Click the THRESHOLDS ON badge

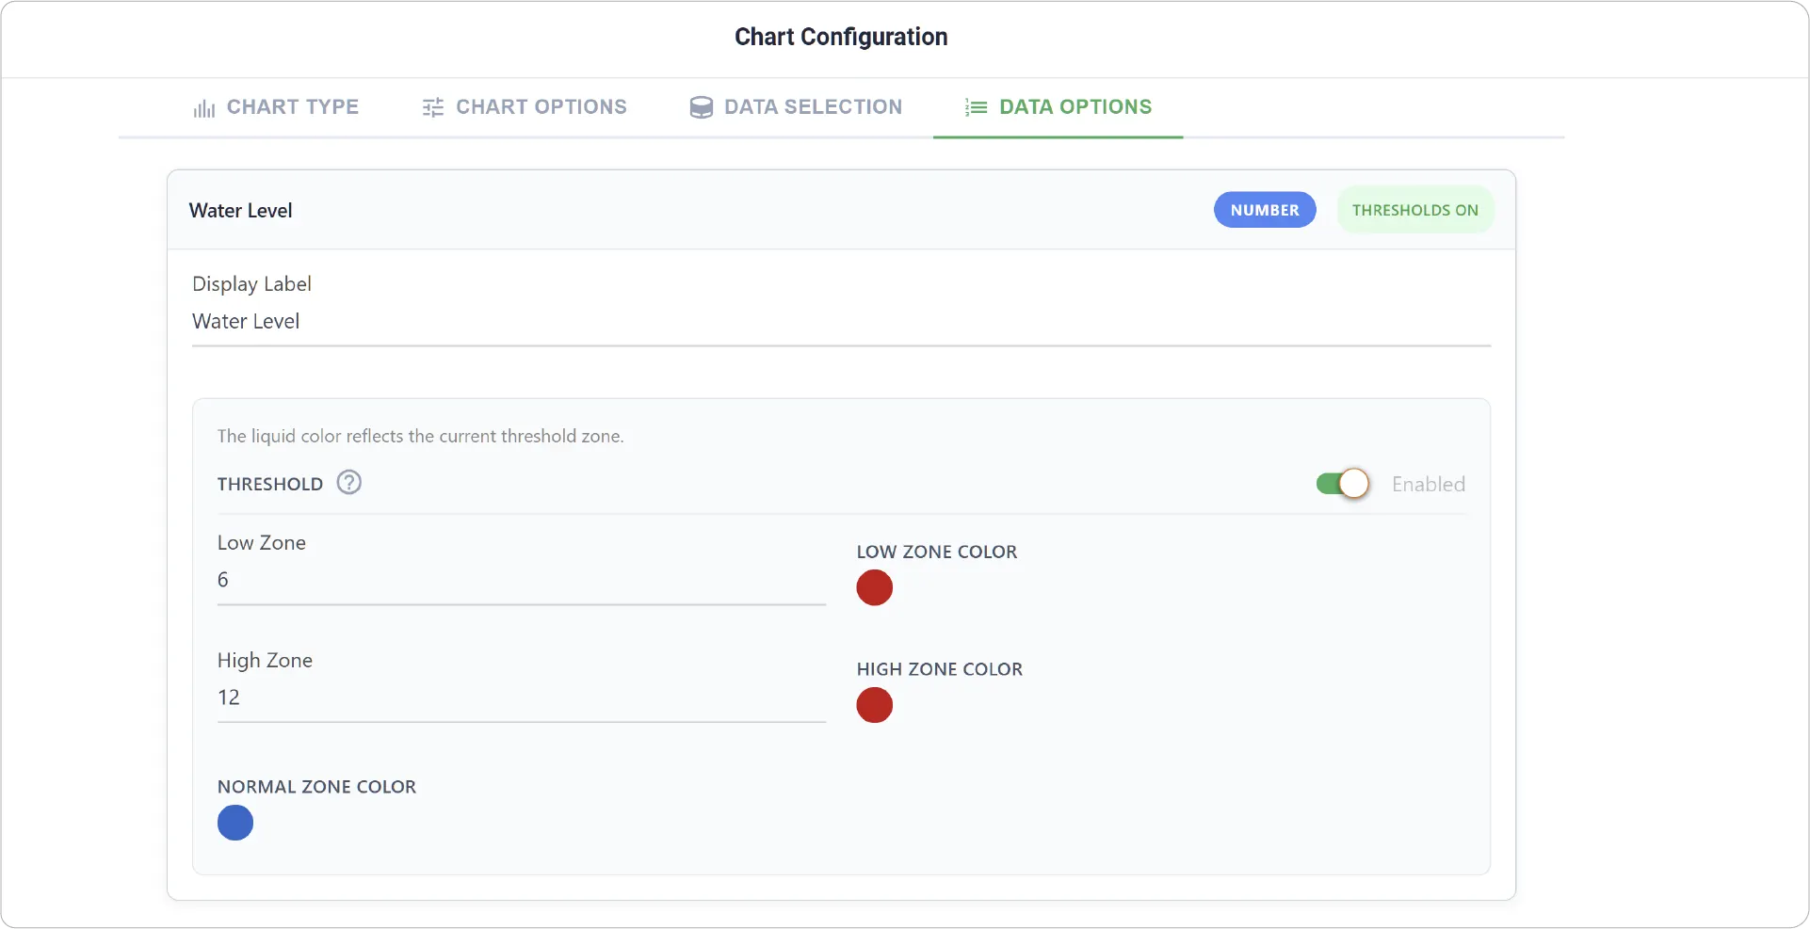(1415, 210)
